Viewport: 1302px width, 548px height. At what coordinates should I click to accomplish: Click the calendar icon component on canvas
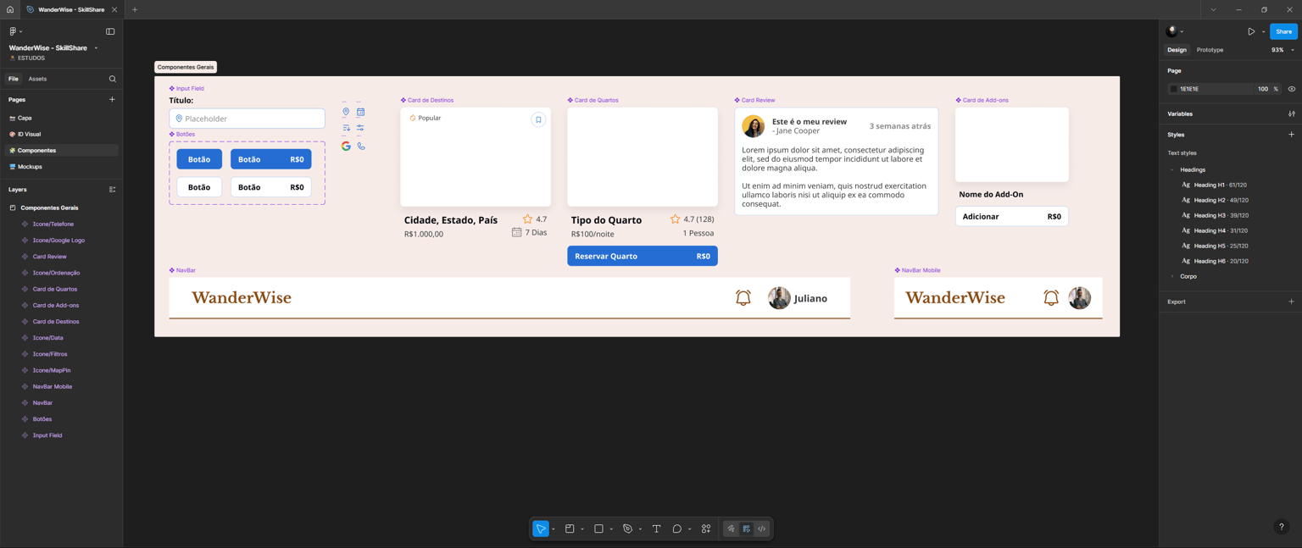[x=360, y=112]
